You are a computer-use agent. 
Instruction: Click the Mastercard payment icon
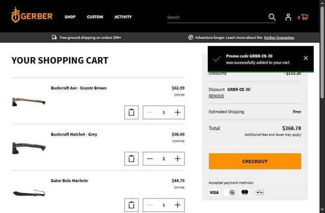click(245, 192)
